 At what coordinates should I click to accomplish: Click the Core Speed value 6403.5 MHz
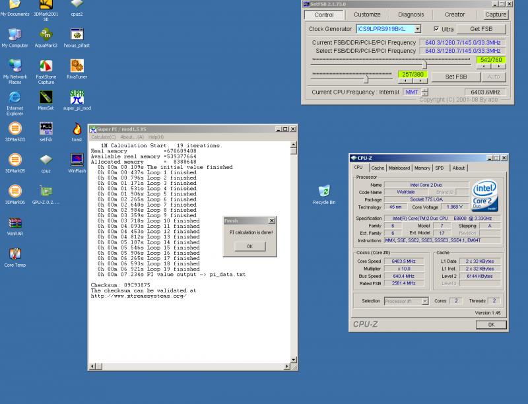pyautogui.click(x=404, y=261)
